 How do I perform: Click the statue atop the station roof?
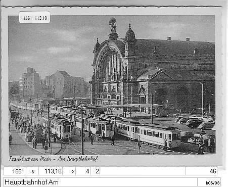pos(113,25)
